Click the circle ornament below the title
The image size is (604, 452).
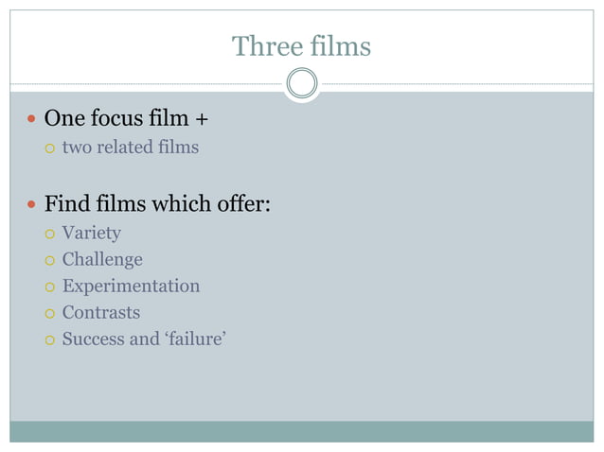click(x=302, y=84)
